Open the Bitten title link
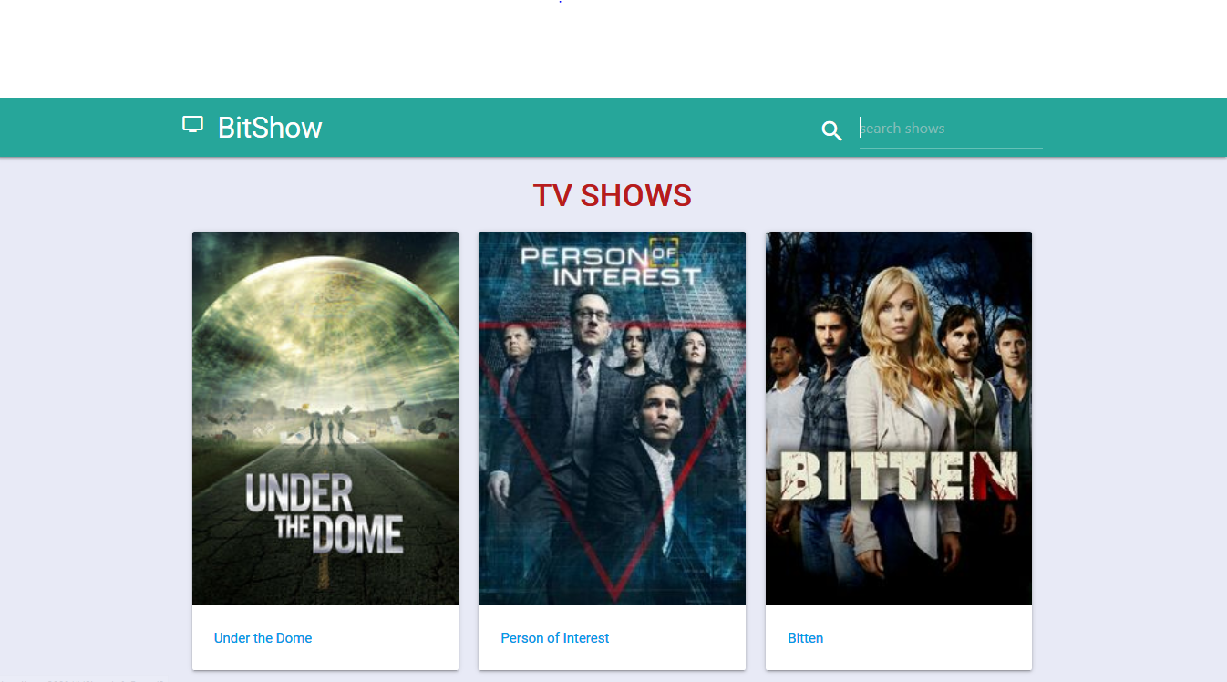1227x682 pixels. 805,638
